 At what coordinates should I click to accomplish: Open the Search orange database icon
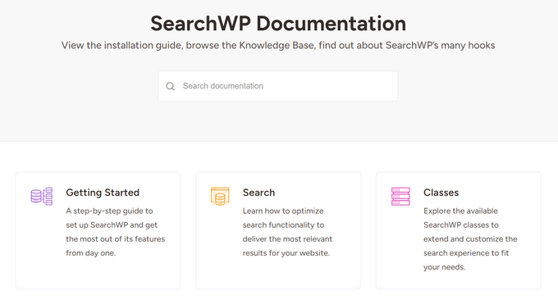[220, 197]
